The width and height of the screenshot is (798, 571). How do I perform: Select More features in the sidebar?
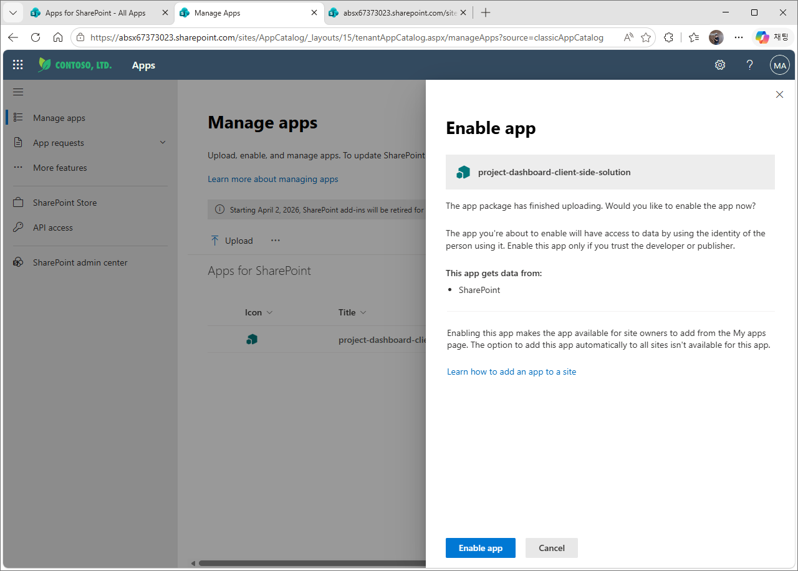pos(60,168)
